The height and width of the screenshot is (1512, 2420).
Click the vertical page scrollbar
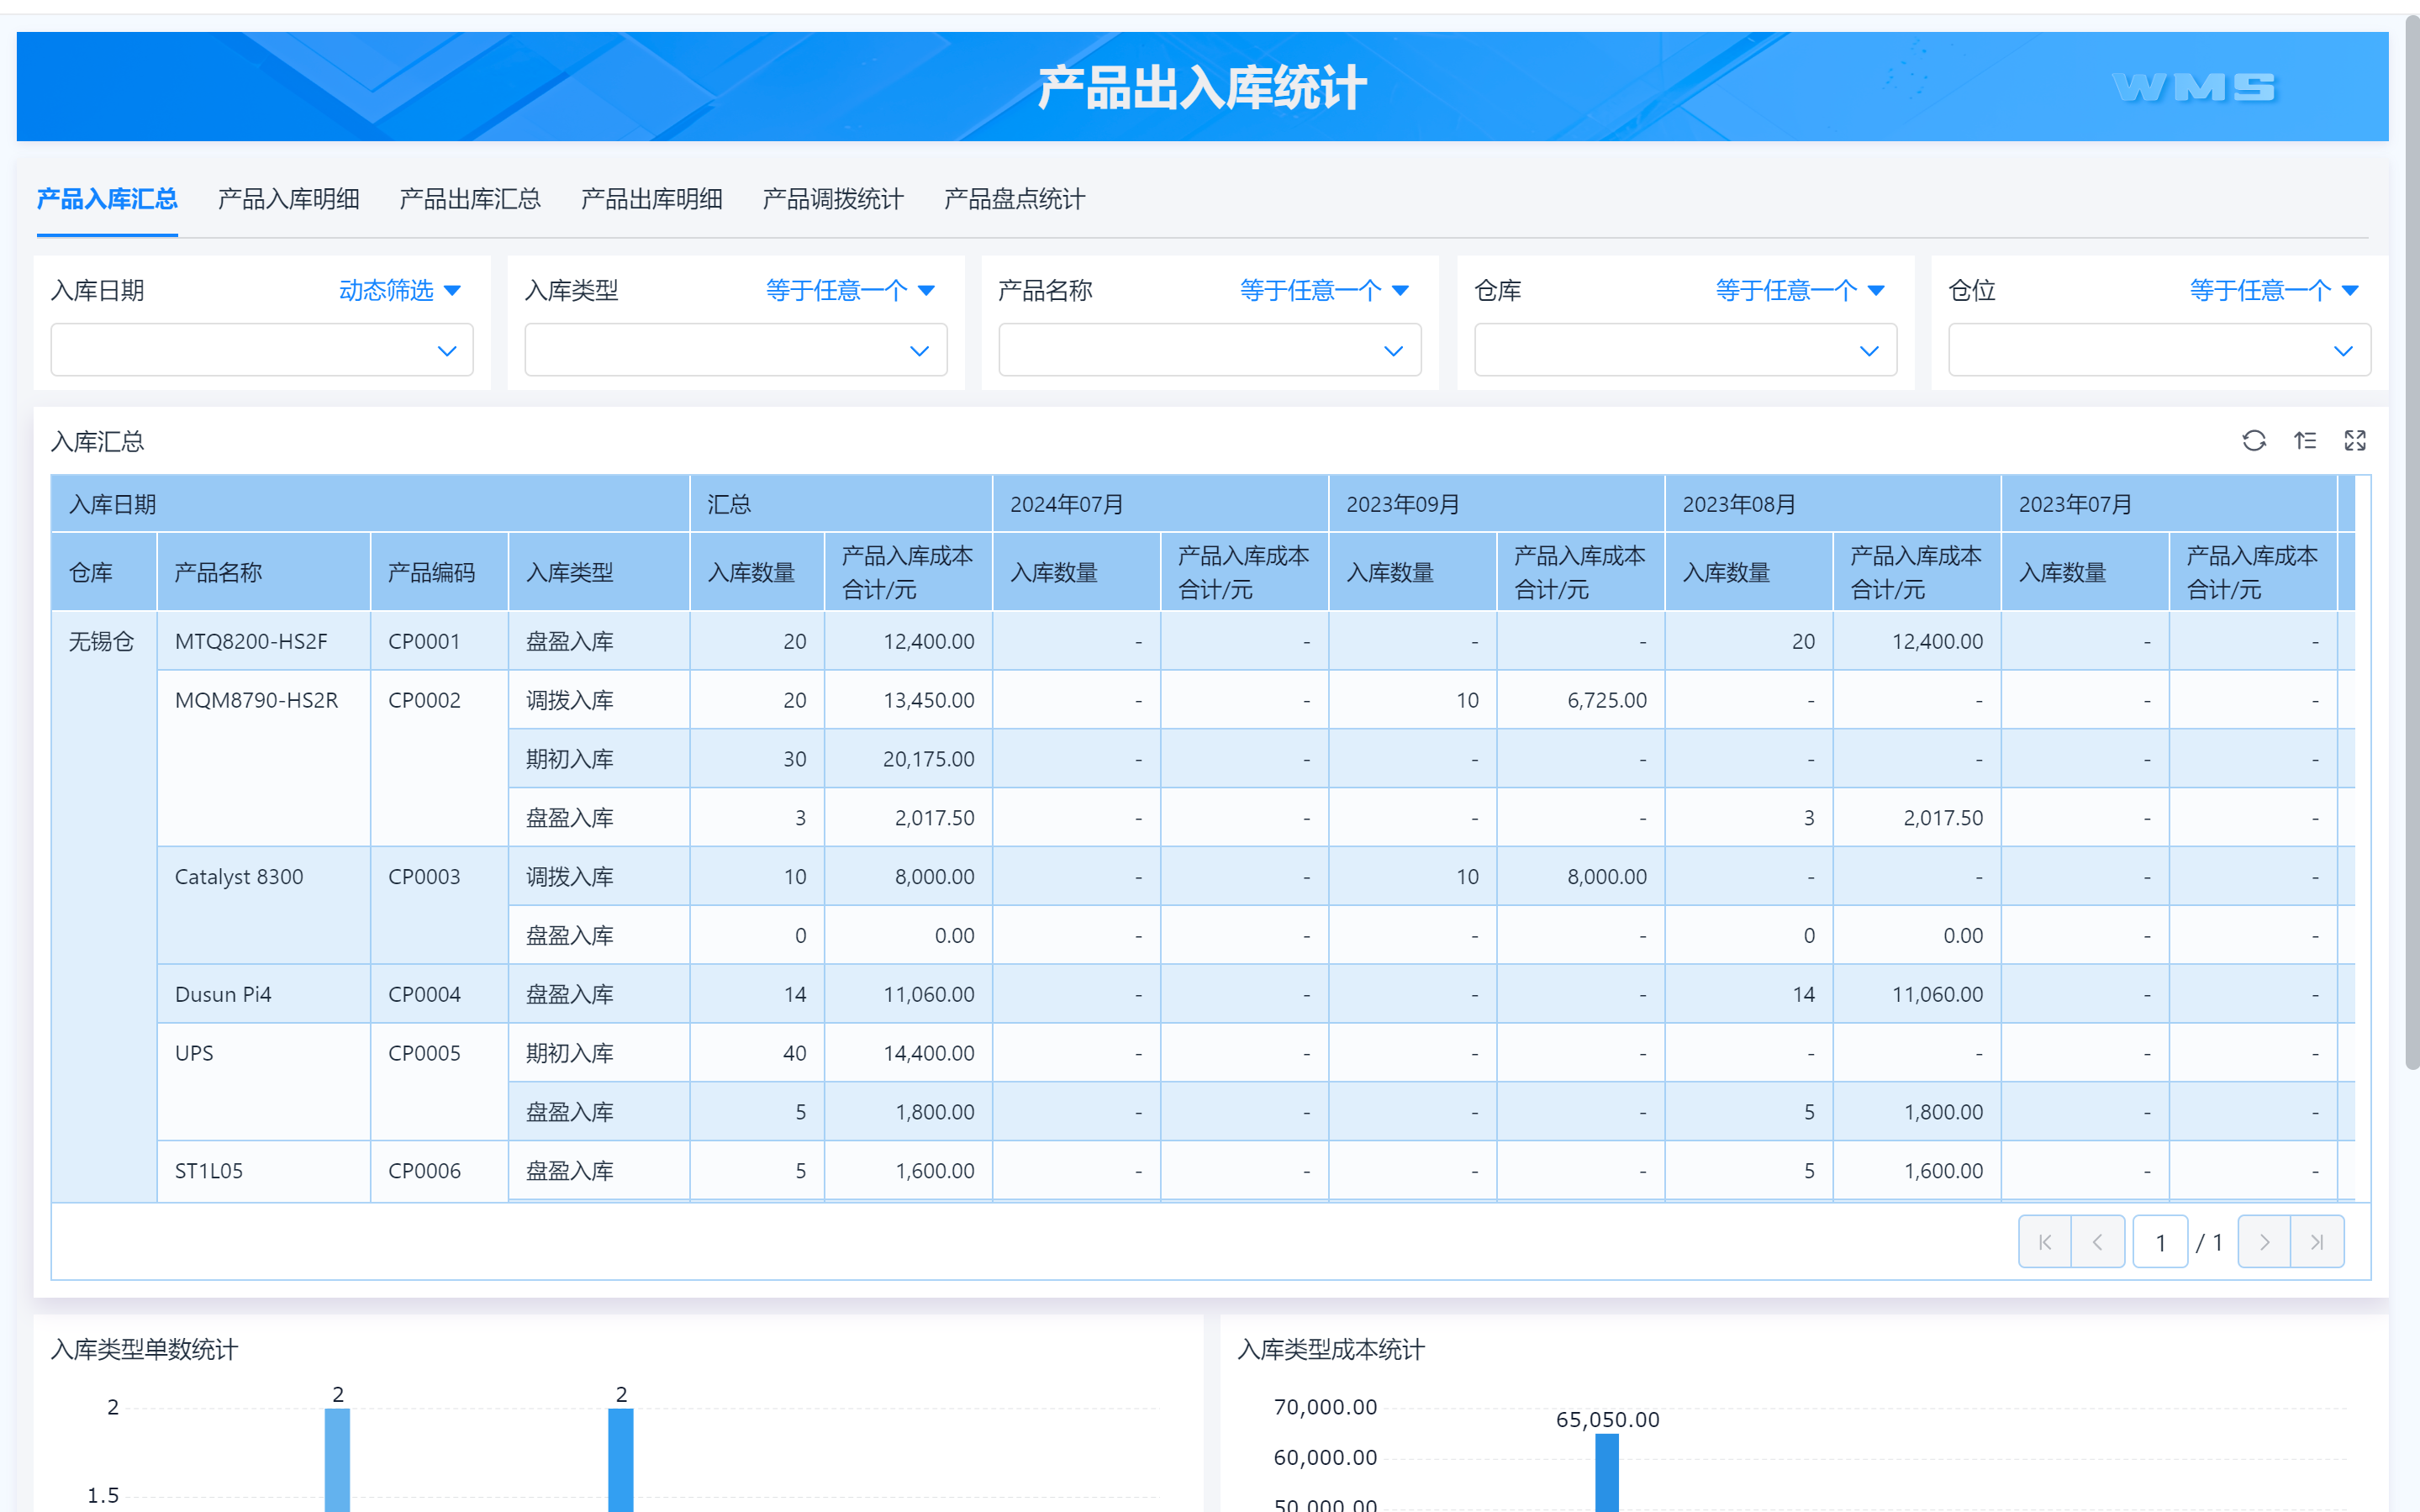pos(2411,540)
